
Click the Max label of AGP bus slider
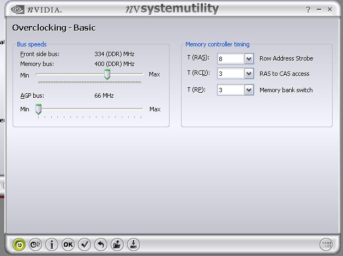pyautogui.click(x=155, y=109)
